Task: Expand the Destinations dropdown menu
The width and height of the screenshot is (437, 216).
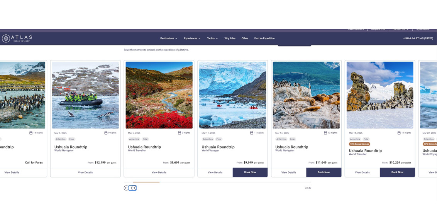Action: [x=169, y=39]
